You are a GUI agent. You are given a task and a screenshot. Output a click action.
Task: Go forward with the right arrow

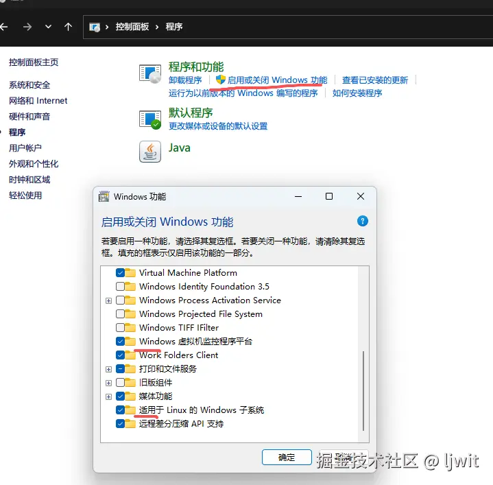(27, 27)
